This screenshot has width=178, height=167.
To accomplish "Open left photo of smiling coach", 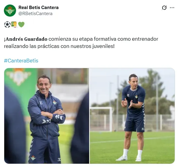I will [47, 116].
